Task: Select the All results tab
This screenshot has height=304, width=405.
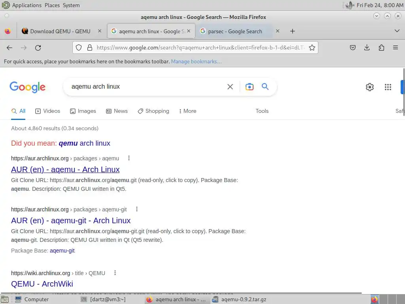Action: point(18,111)
